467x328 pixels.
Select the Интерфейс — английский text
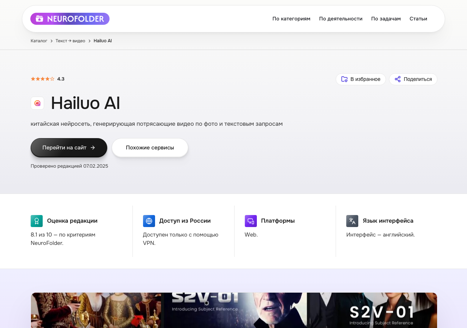point(381,235)
